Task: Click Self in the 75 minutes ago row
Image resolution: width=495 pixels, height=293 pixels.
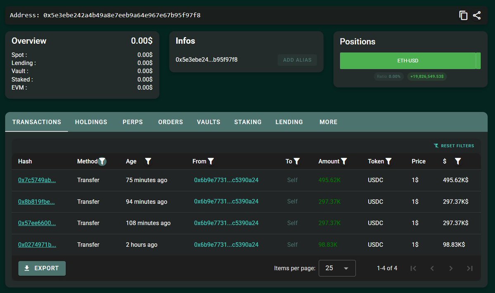Action: 292,180
